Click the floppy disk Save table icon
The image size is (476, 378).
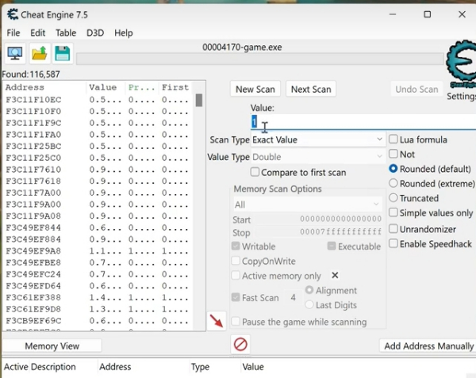63,54
